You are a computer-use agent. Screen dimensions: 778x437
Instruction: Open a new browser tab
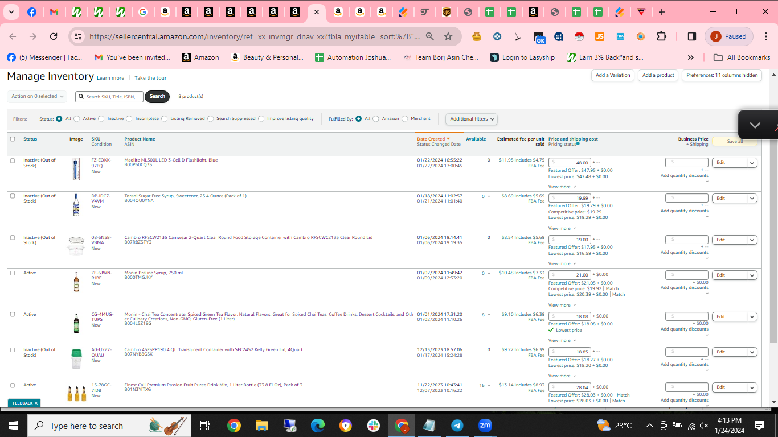point(661,12)
